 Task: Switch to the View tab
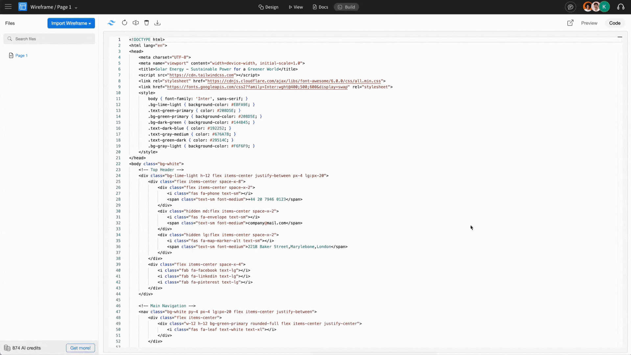point(296,7)
